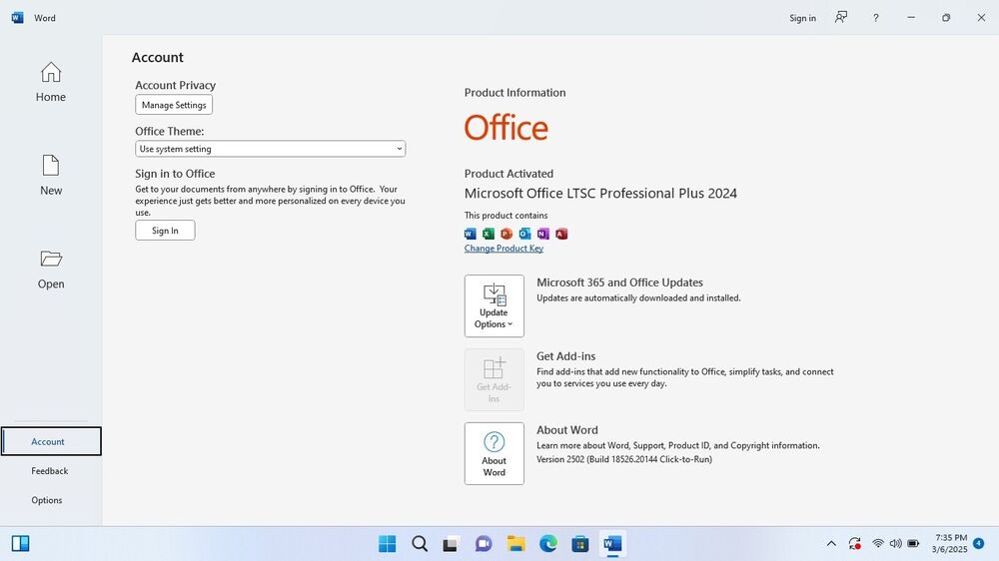Open the notification badge in tray
Viewport: 999px width, 561px height.
tap(979, 543)
